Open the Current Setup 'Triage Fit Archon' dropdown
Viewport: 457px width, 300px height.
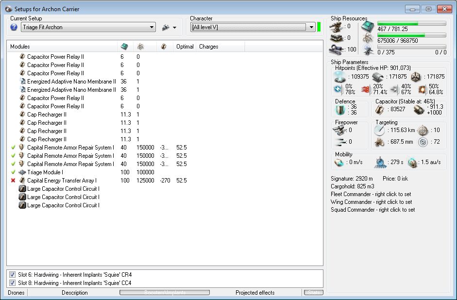88,27
